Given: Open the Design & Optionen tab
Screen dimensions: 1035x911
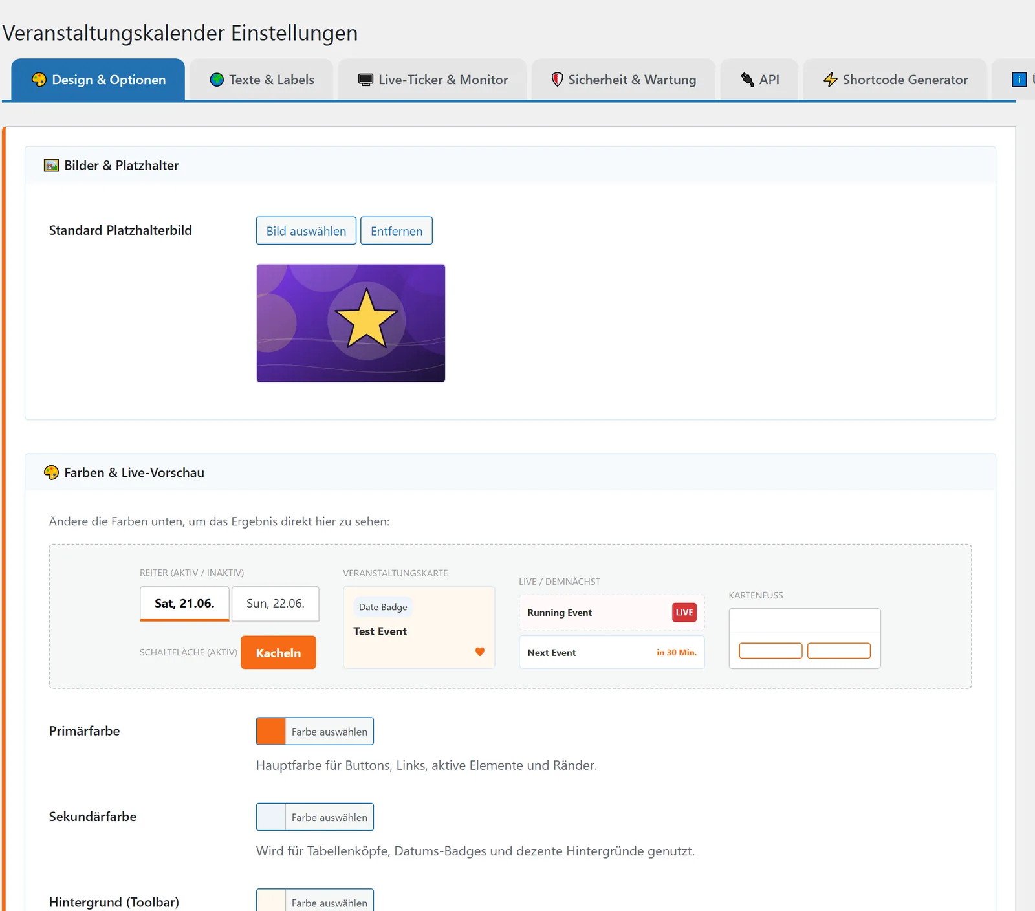Looking at the screenshot, I should [x=98, y=80].
